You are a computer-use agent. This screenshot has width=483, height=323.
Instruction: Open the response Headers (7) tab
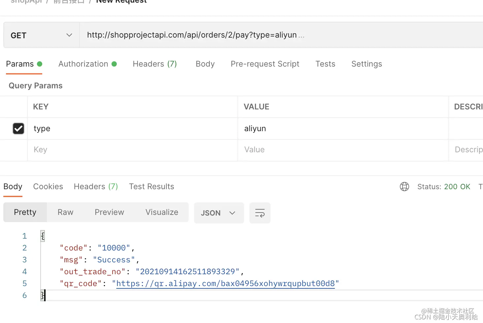coord(96,187)
